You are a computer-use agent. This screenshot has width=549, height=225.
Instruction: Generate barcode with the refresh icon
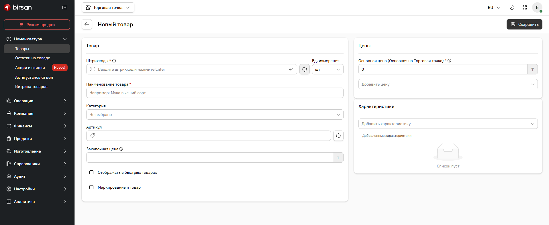[304, 69]
